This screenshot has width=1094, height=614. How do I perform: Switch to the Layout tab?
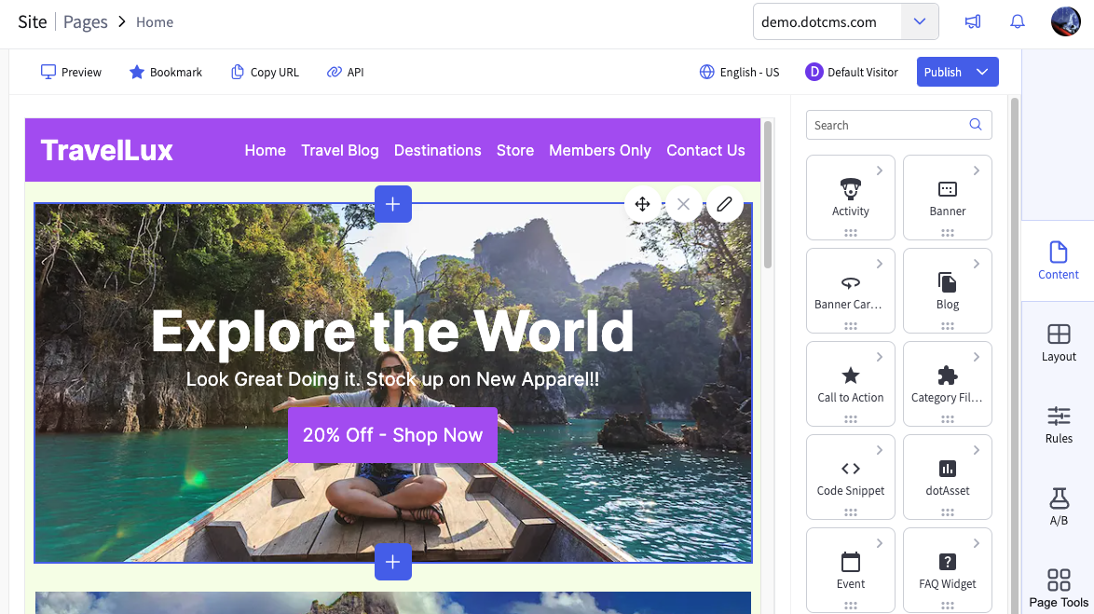click(x=1059, y=343)
